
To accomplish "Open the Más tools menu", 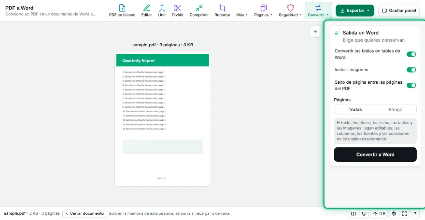I will [x=242, y=11].
